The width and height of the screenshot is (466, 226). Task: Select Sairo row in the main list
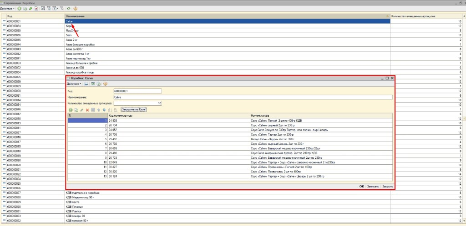232,35
